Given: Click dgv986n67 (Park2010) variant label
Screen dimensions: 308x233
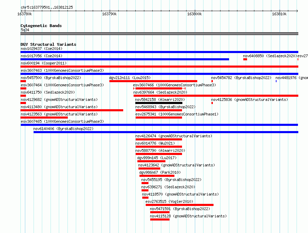Looking at the screenshot, I should coord(160,172).
